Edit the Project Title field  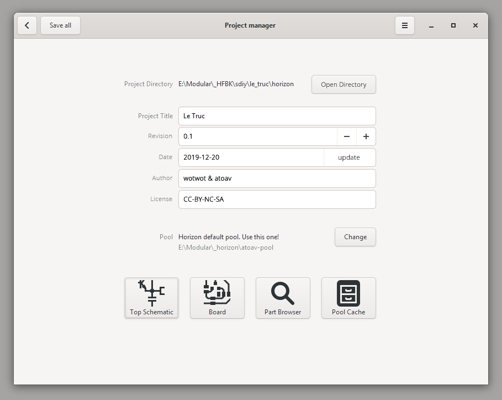click(x=277, y=116)
